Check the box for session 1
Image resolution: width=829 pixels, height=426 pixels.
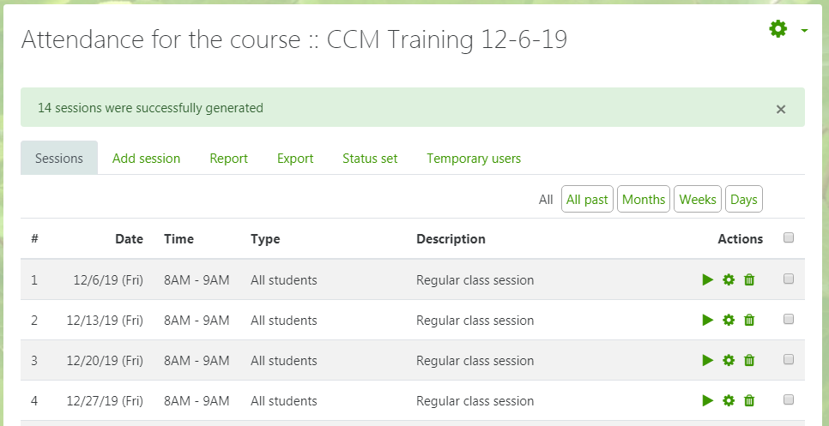pyautogui.click(x=789, y=279)
